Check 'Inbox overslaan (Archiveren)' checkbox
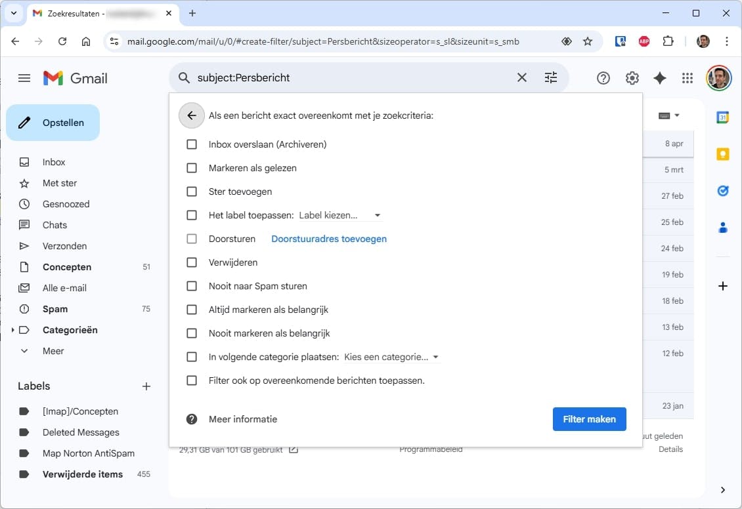 [x=192, y=144]
